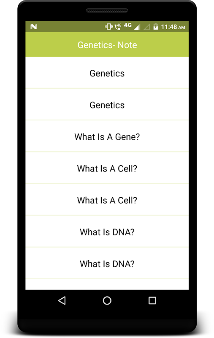Viewport: 214px width, 338px height.
Task: Tap the full signal strength icon
Action: (x=137, y=27)
